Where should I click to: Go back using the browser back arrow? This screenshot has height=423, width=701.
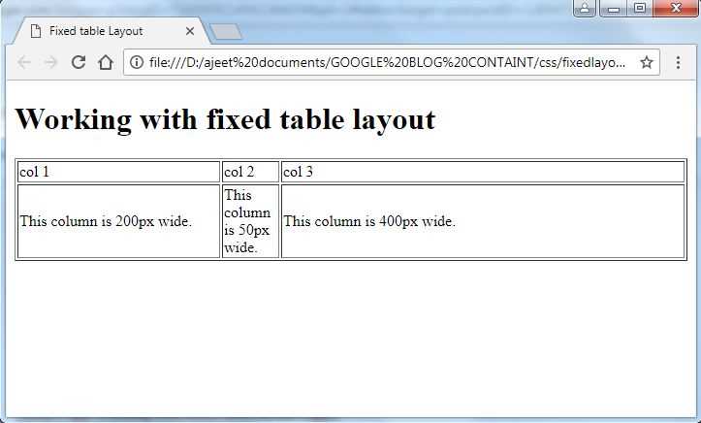(x=24, y=63)
